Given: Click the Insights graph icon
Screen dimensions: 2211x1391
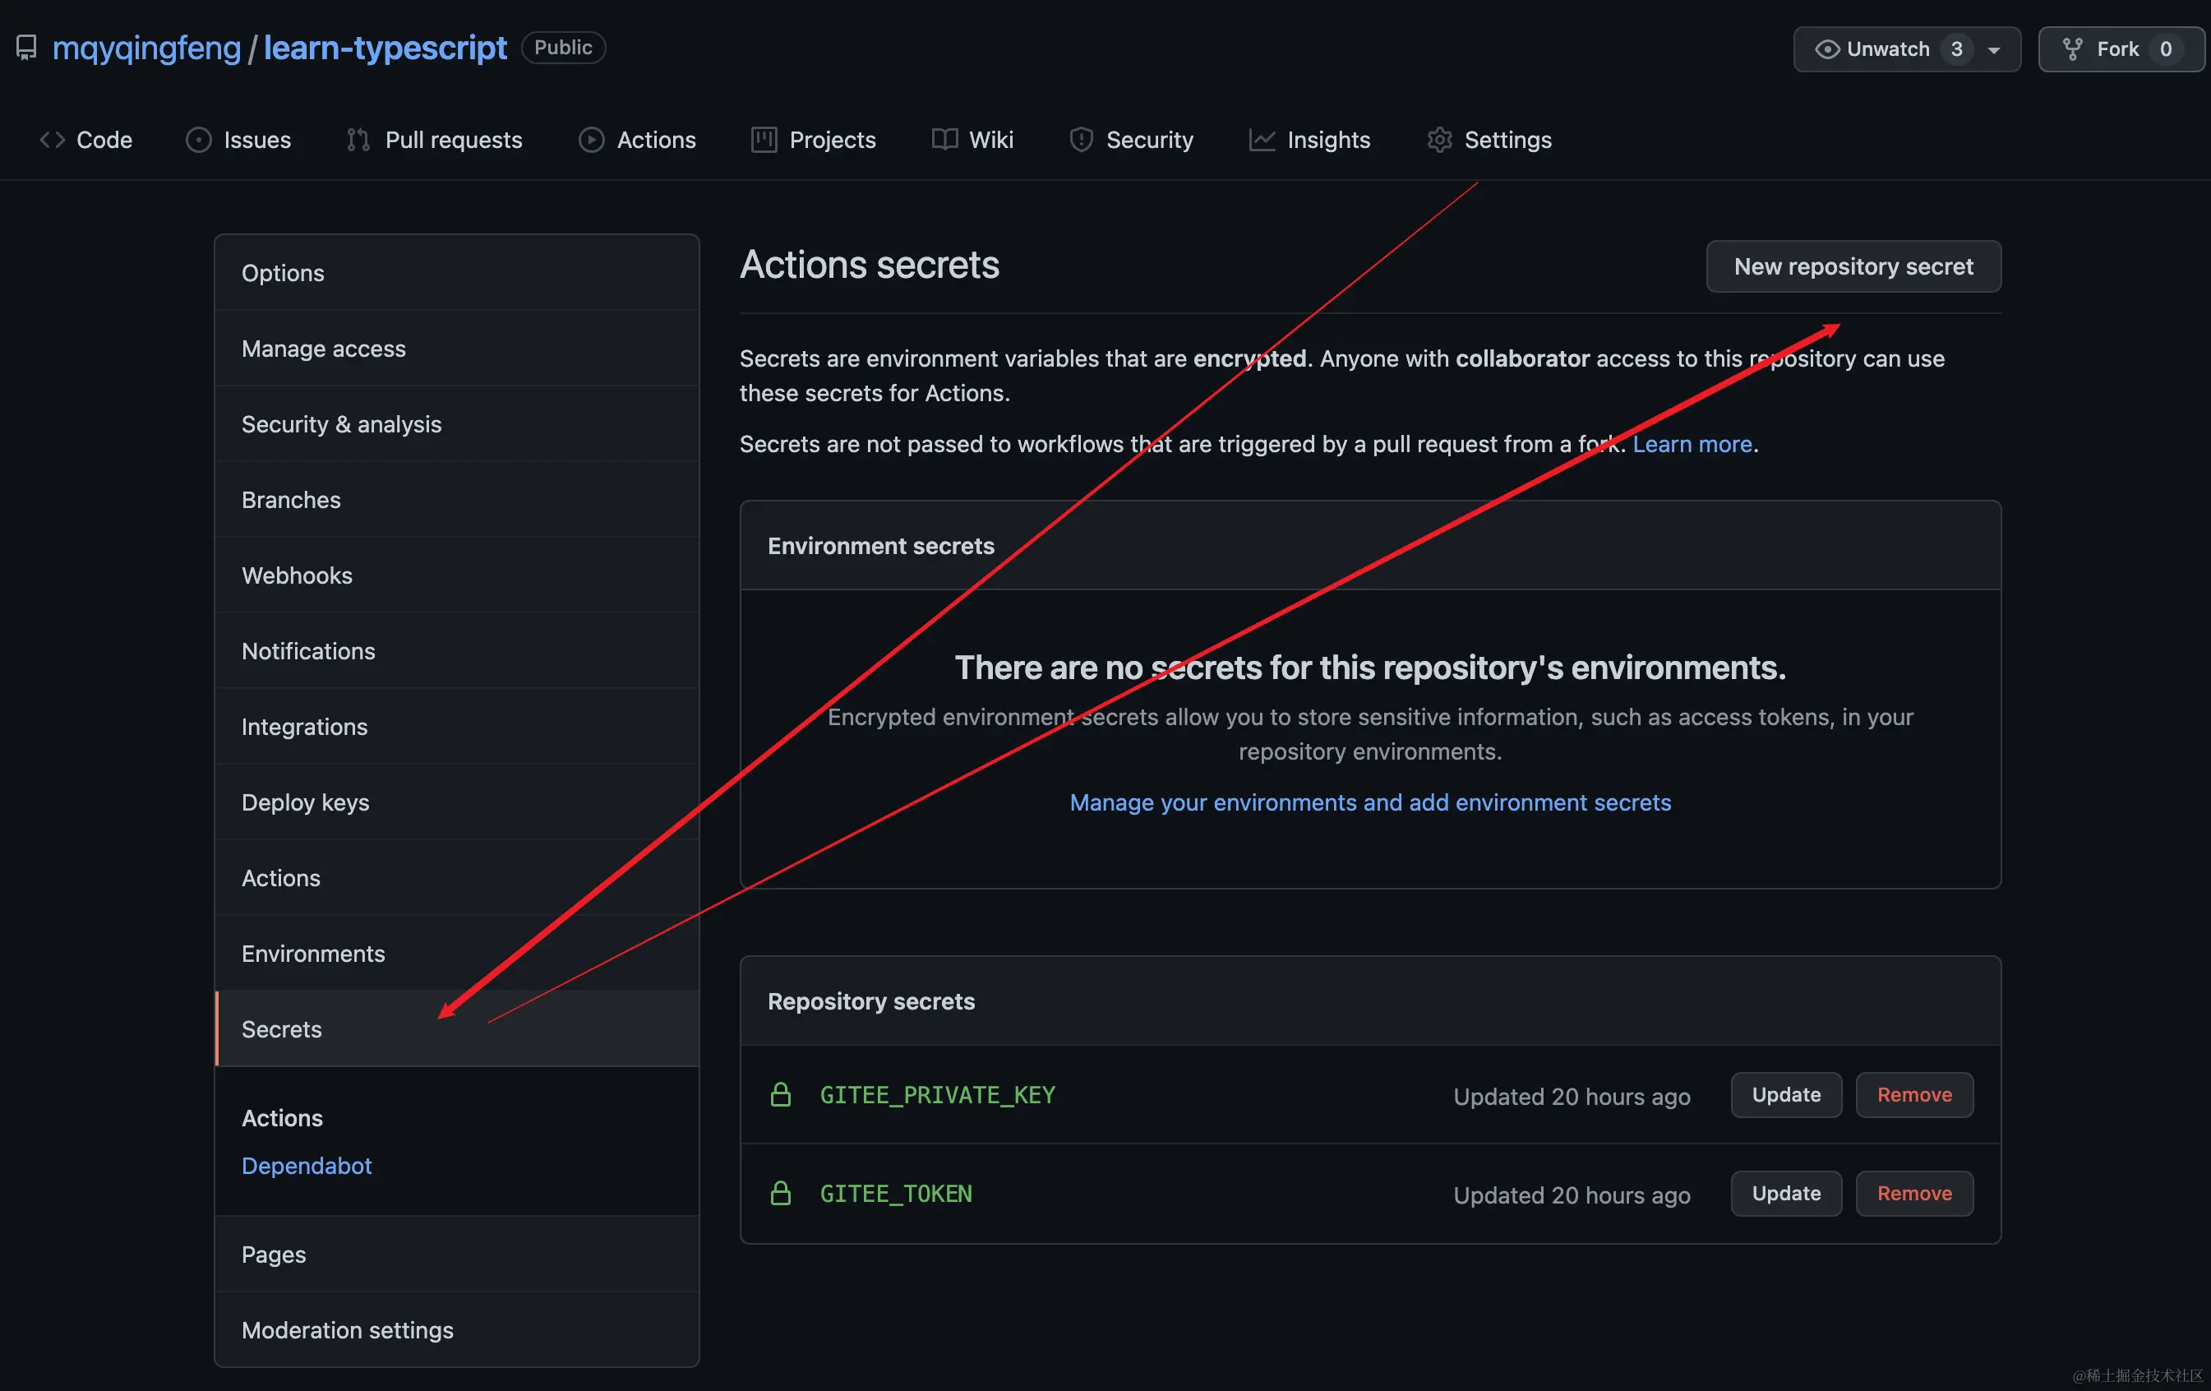Looking at the screenshot, I should pyautogui.click(x=1262, y=140).
